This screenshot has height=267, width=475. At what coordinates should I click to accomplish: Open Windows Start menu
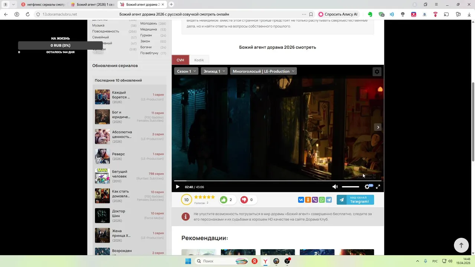pyautogui.click(x=188, y=261)
